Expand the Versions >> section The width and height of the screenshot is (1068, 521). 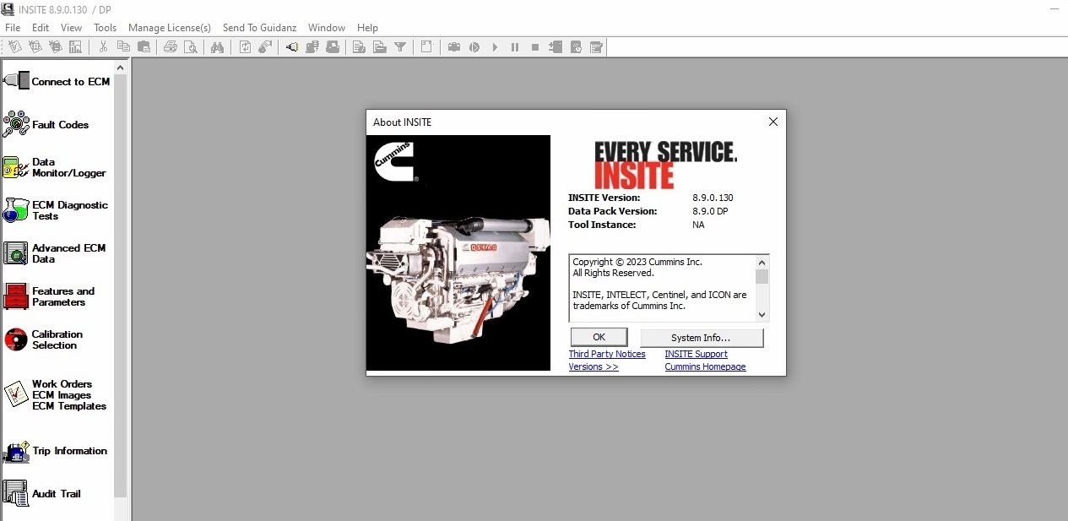click(x=594, y=366)
